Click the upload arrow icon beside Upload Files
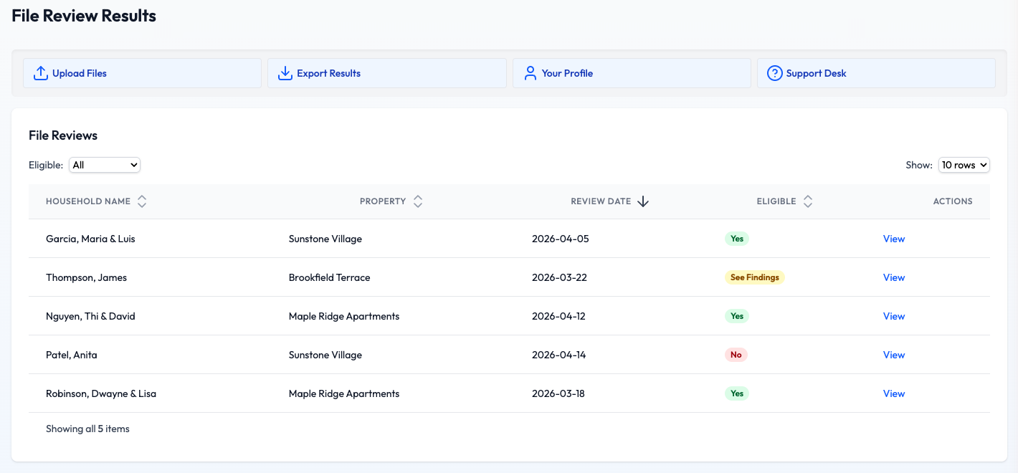The width and height of the screenshot is (1018, 473). [40, 72]
